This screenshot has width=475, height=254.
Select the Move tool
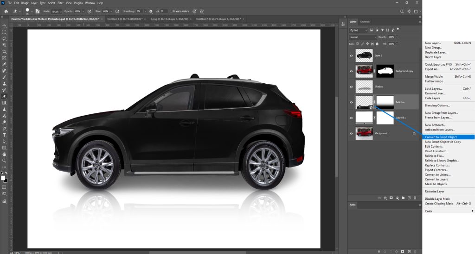click(x=4, y=25)
